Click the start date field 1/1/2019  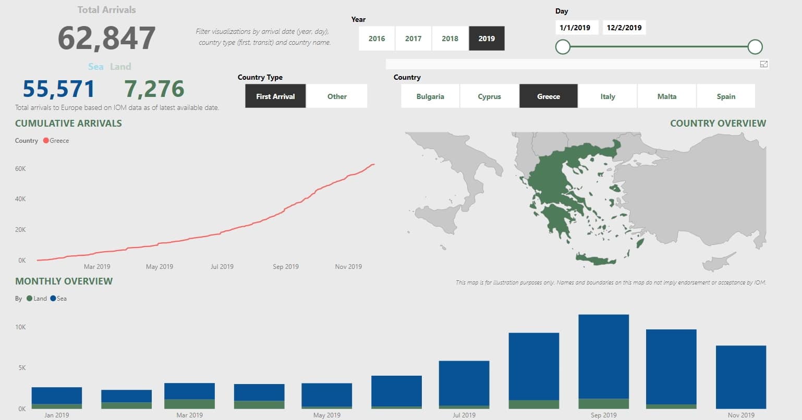point(577,28)
